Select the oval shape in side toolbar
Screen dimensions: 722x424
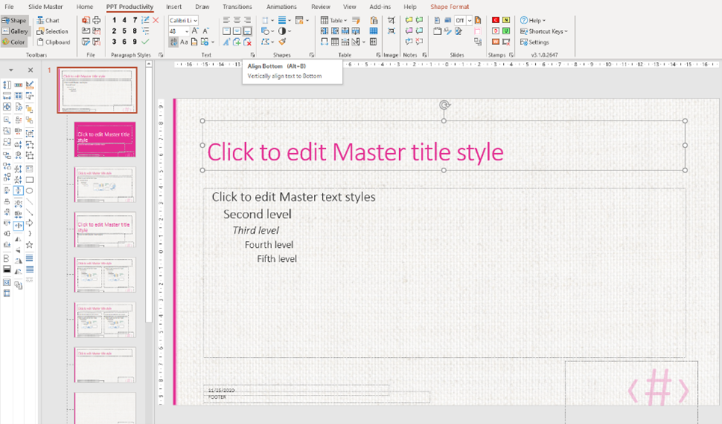[29, 190]
